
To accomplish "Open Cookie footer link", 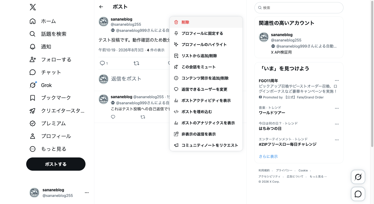I will [303, 170].
